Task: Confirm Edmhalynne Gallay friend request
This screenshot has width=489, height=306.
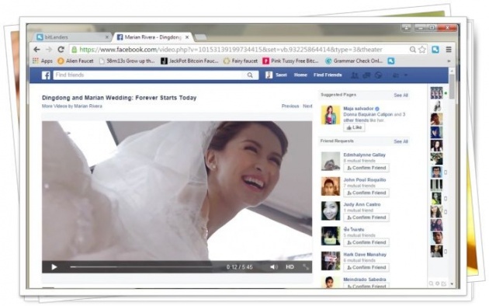Action: pyautogui.click(x=366, y=168)
